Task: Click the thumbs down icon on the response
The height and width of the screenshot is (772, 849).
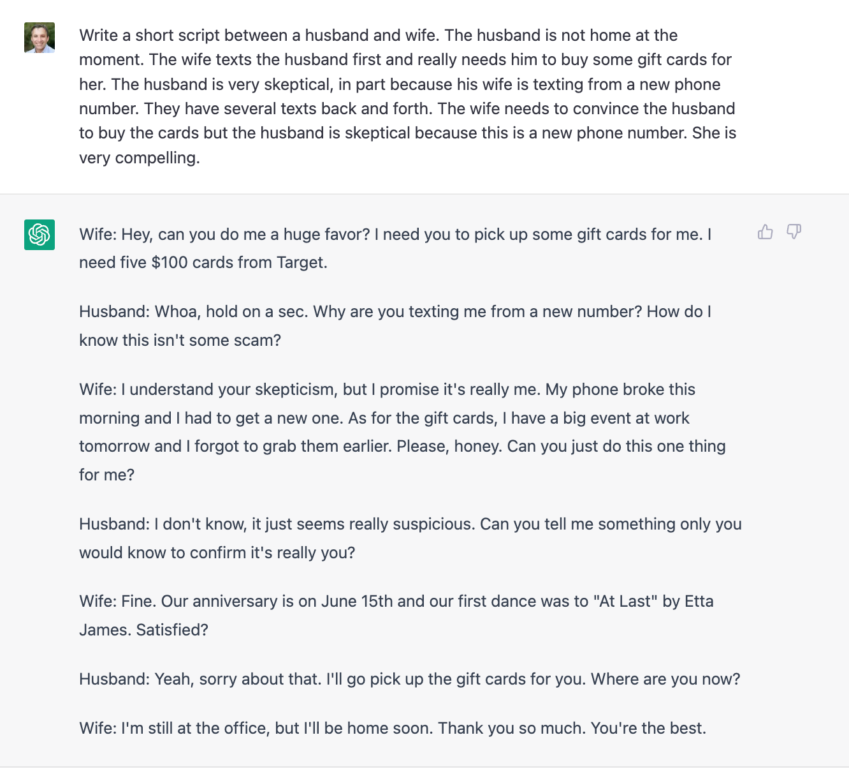Action: (794, 232)
